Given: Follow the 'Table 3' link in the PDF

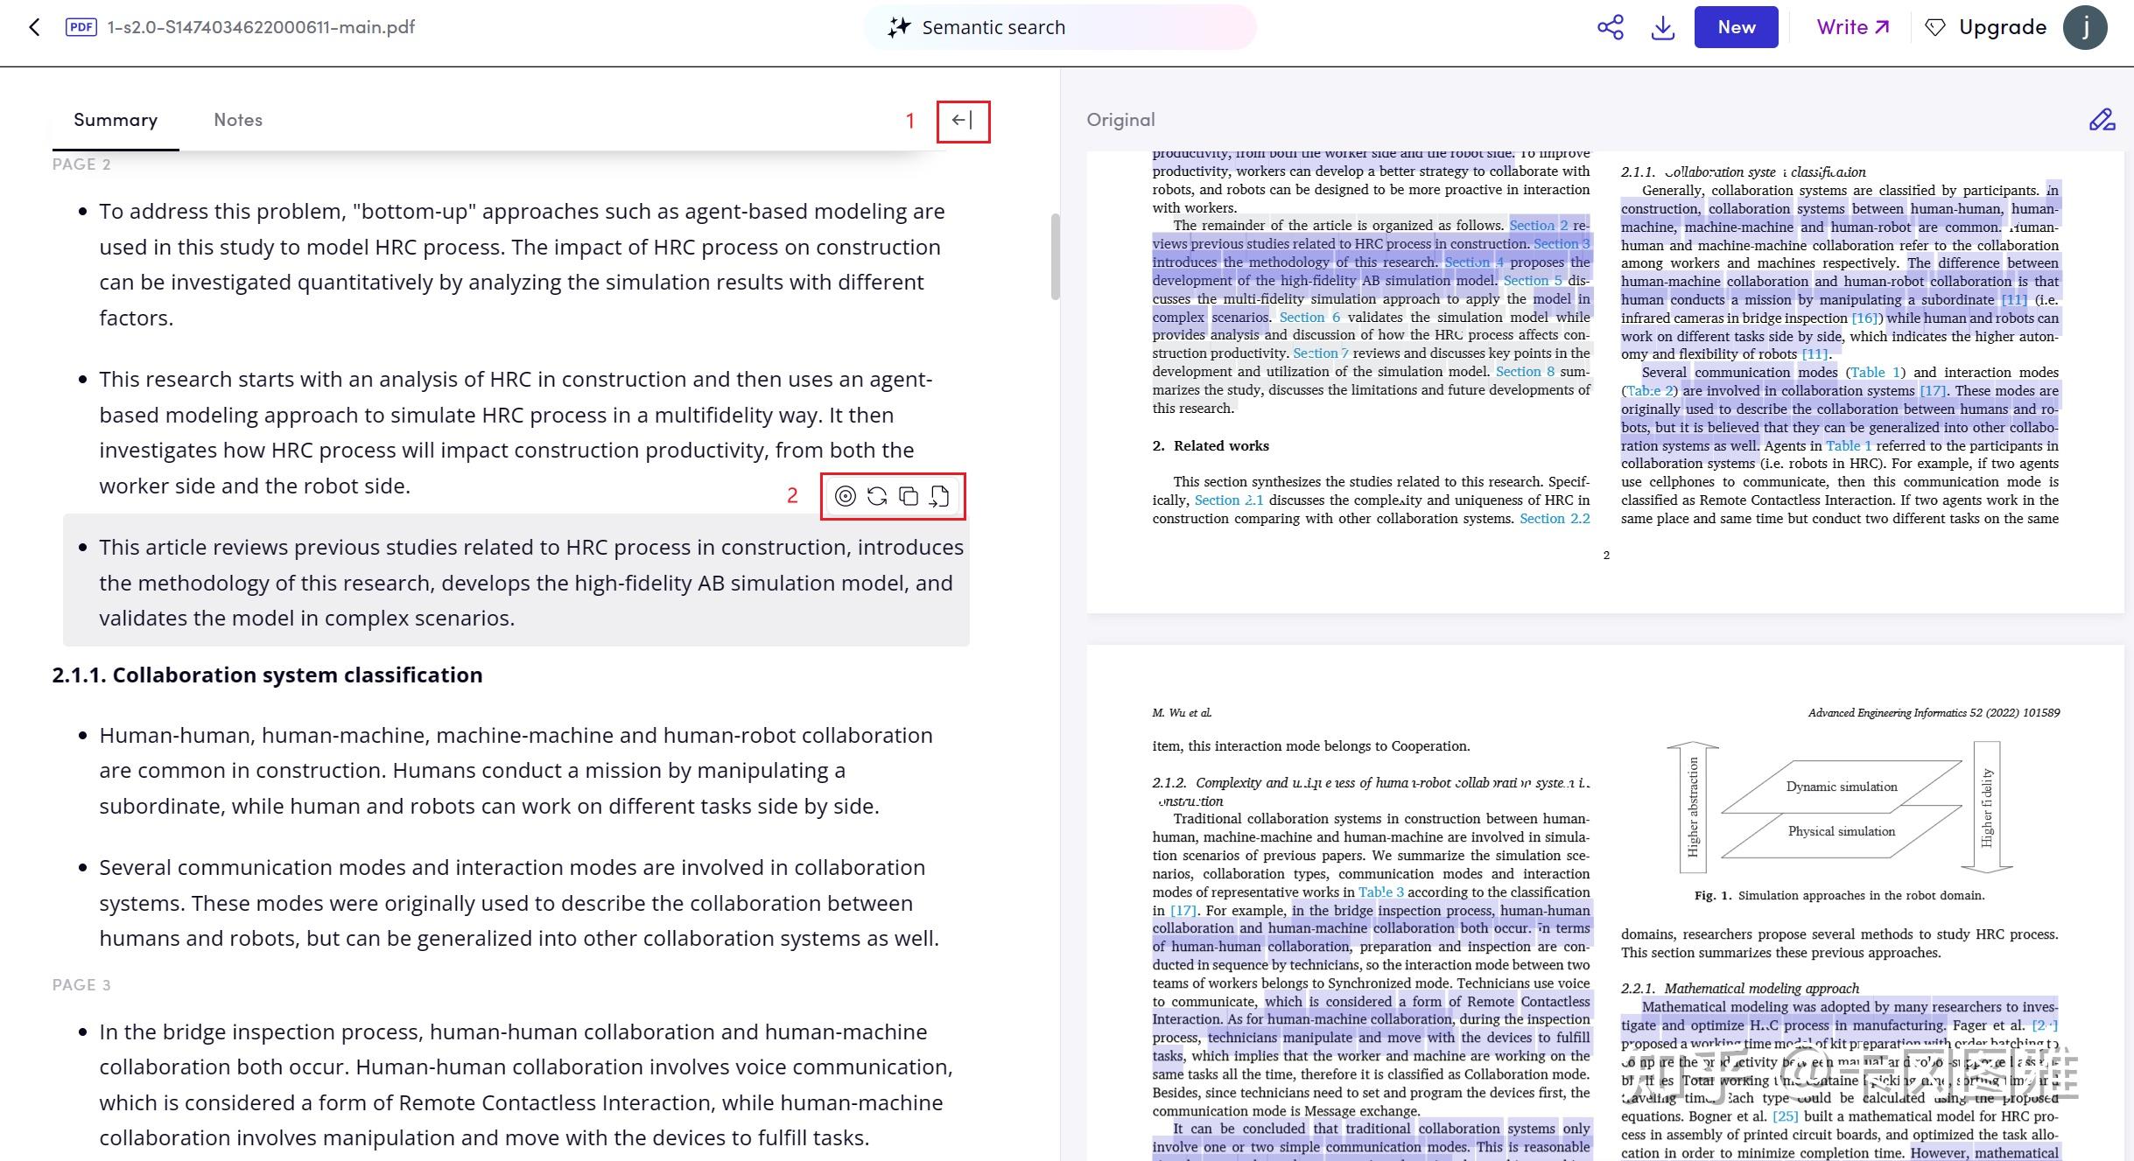Looking at the screenshot, I should point(1380,892).
